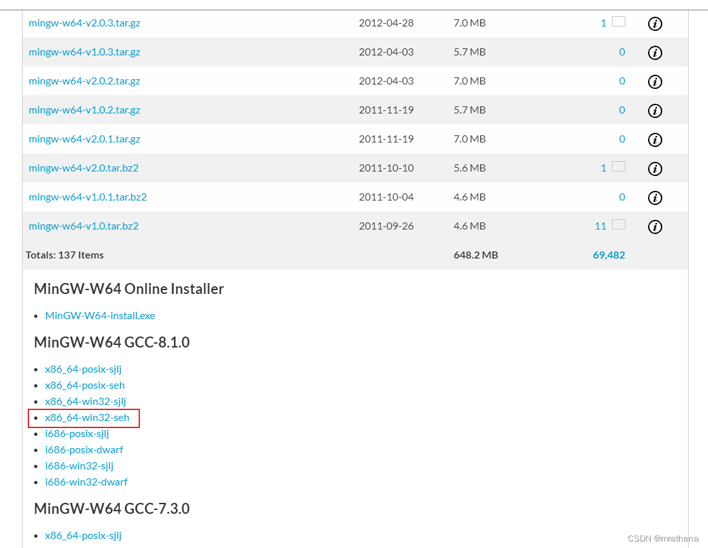Click download count 11 for v1.0.tar.bz2

[x=600, y=226]
